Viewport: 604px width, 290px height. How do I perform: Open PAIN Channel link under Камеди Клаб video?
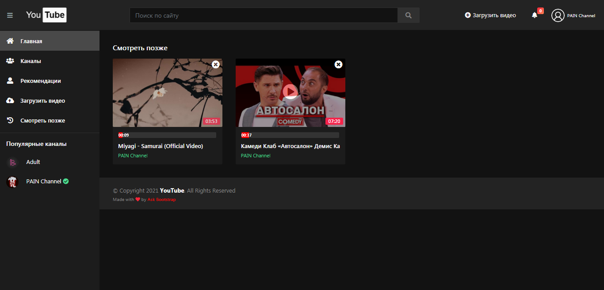click(x=256, y=156)
